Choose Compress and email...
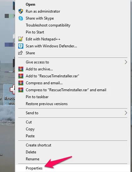The image size is (132, 172). (73, 83)
